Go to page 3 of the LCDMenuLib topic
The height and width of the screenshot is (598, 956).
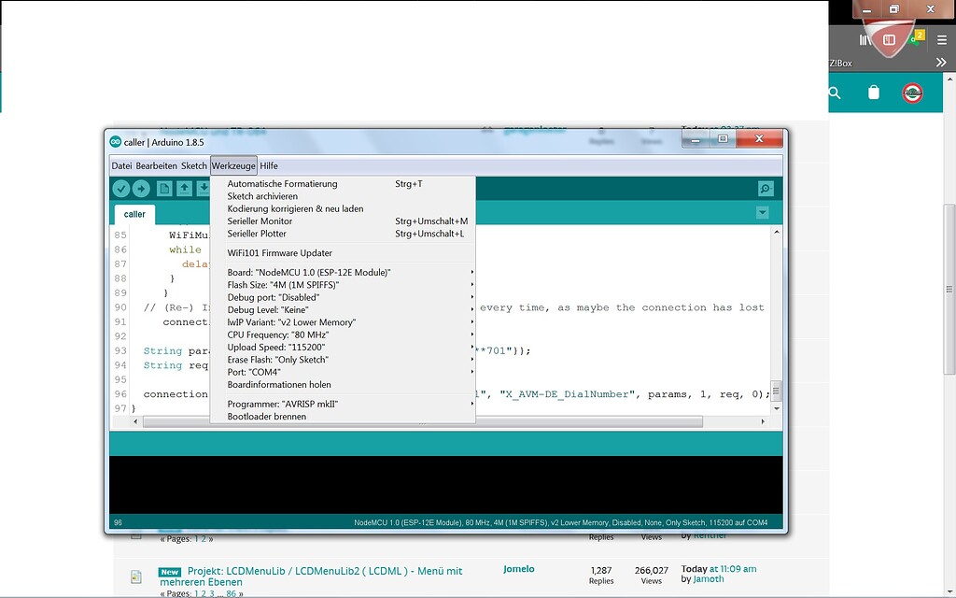[x=212, y=593]
